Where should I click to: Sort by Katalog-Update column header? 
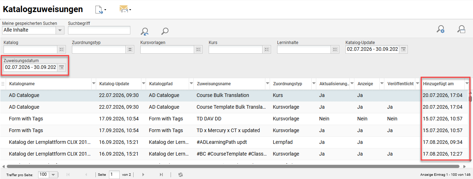pos(114,84)
